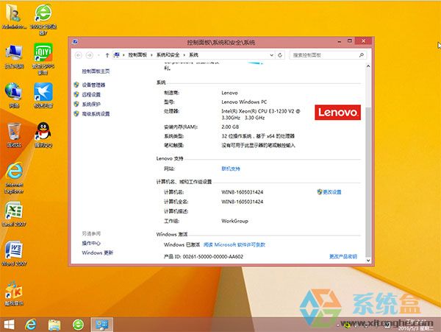Select the 控制面板 breadcrumb segment
The width and height of the screenshot is (441, 332).
click(x=138, y=55)
